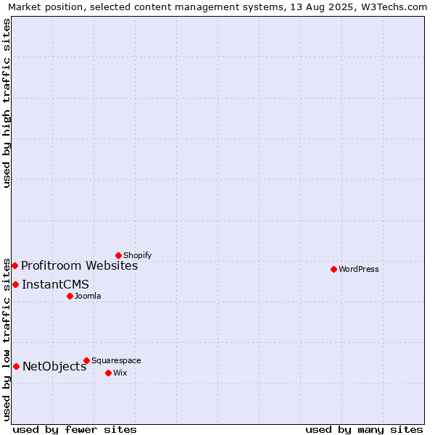
Task: Select the Joomla label text
Action: click(x=88, y=296)
